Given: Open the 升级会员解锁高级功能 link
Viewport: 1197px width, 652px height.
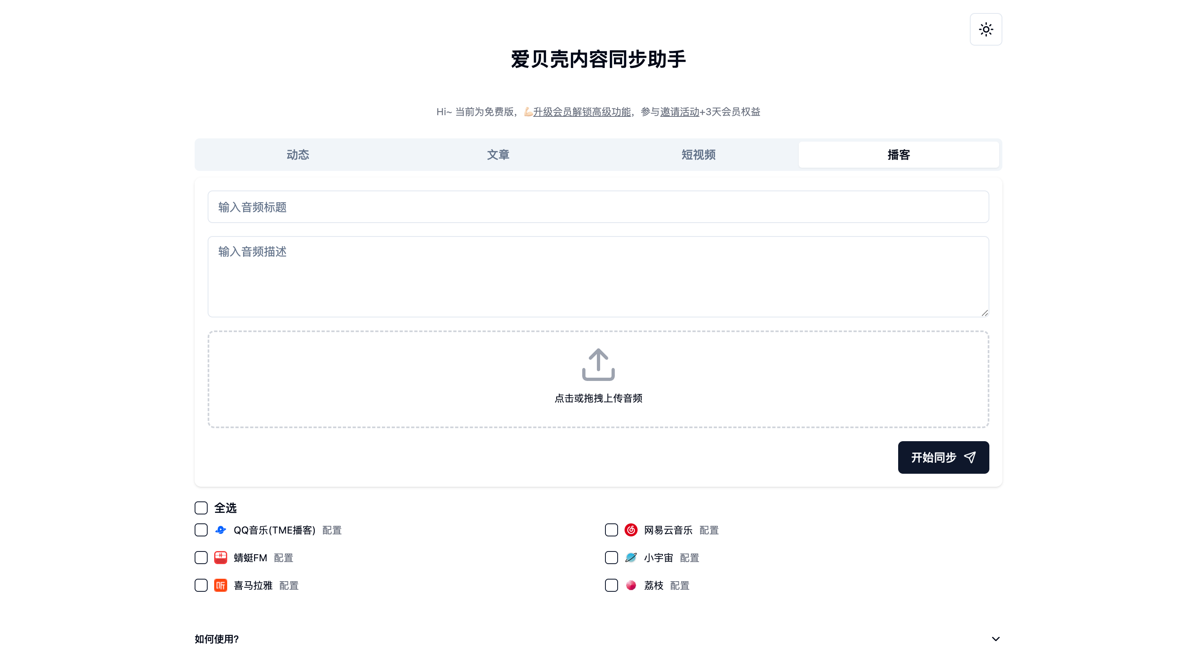Looking at the screenshot, I should pyautogui.click(x=581, y=112).
